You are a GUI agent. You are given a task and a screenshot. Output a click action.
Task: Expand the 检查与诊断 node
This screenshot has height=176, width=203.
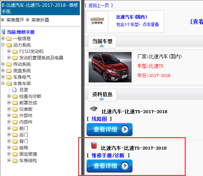[x=9, y=96]
